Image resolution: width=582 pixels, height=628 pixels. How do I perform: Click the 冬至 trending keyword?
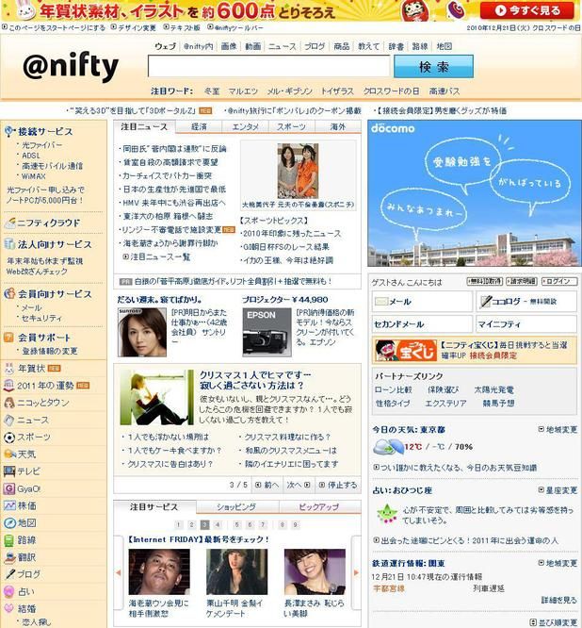[212, 91]
